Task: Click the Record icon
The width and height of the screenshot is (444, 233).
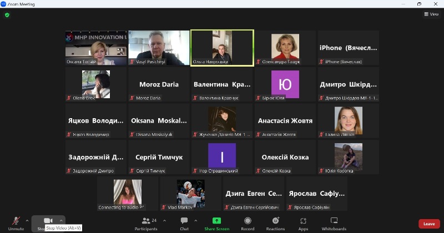Action: (248, 223)
